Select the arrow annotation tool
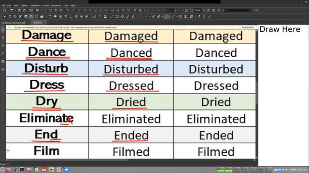Image resolution: width=309 pixels, height=173 pixels. [x=173, y=17]
